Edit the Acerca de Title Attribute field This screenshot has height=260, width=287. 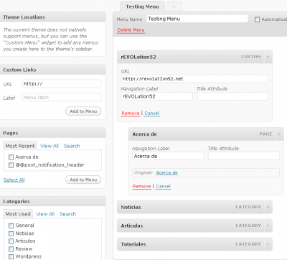point(244,156)
